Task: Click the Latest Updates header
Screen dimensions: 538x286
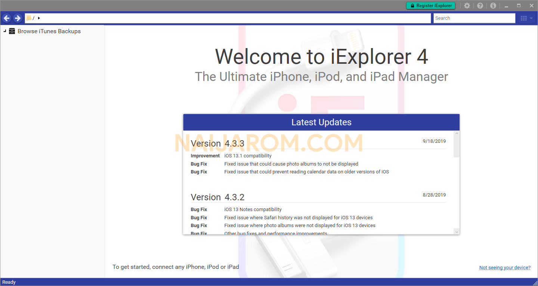Action: (321, 122)
